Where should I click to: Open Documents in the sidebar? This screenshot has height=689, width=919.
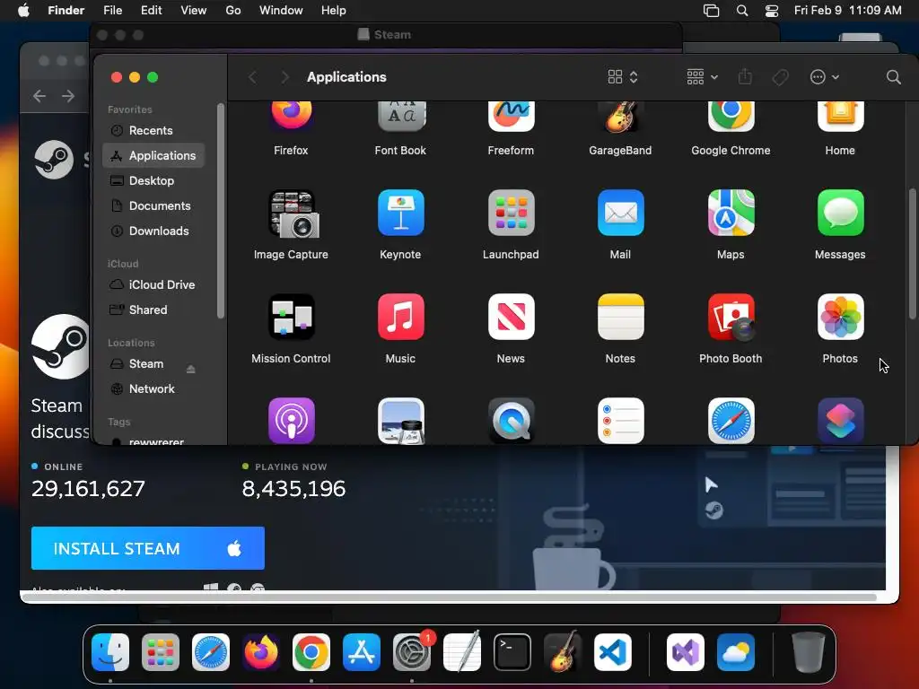[153, 205]
